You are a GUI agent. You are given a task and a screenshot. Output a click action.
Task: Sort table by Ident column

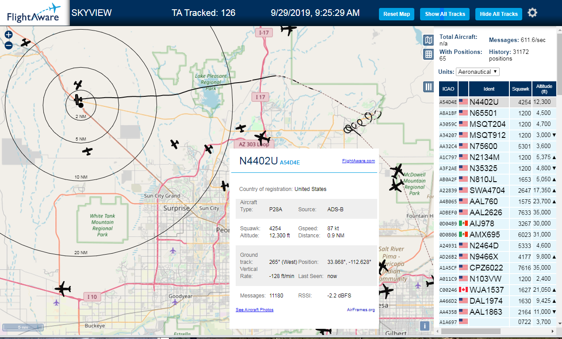[x=489, y=89]
